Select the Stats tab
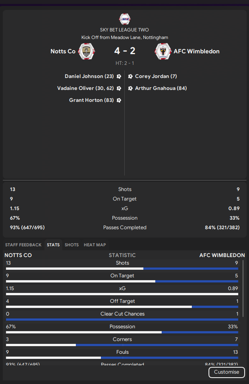This screenshot has height=384, width=249. click(x=53, y=245)
